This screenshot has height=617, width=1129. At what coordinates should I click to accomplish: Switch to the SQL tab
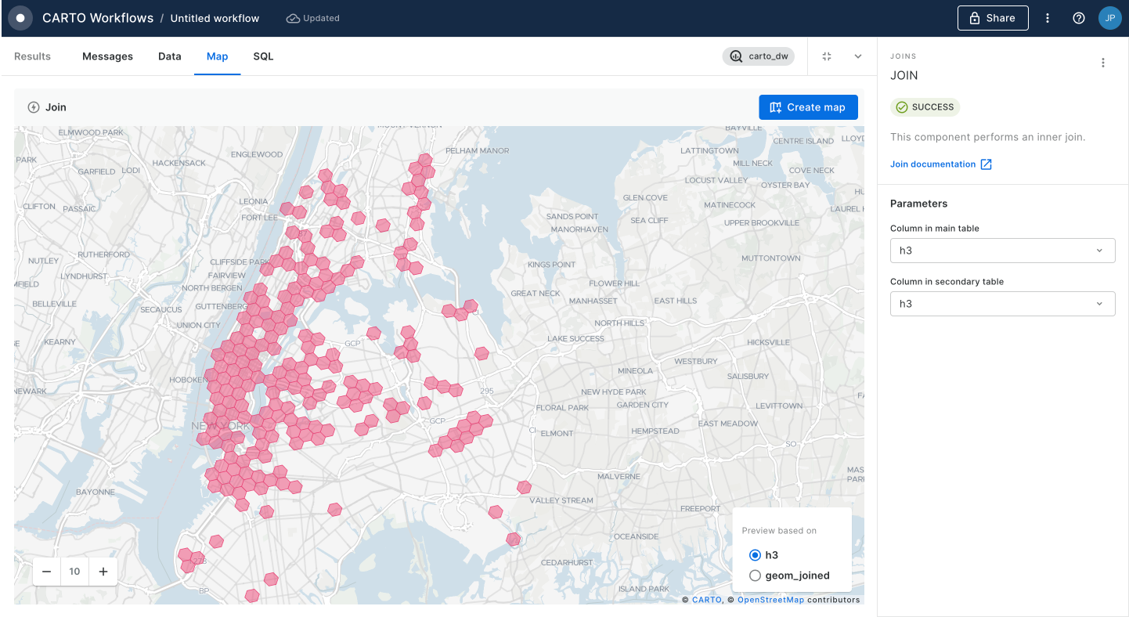click(x=263, y=56)
